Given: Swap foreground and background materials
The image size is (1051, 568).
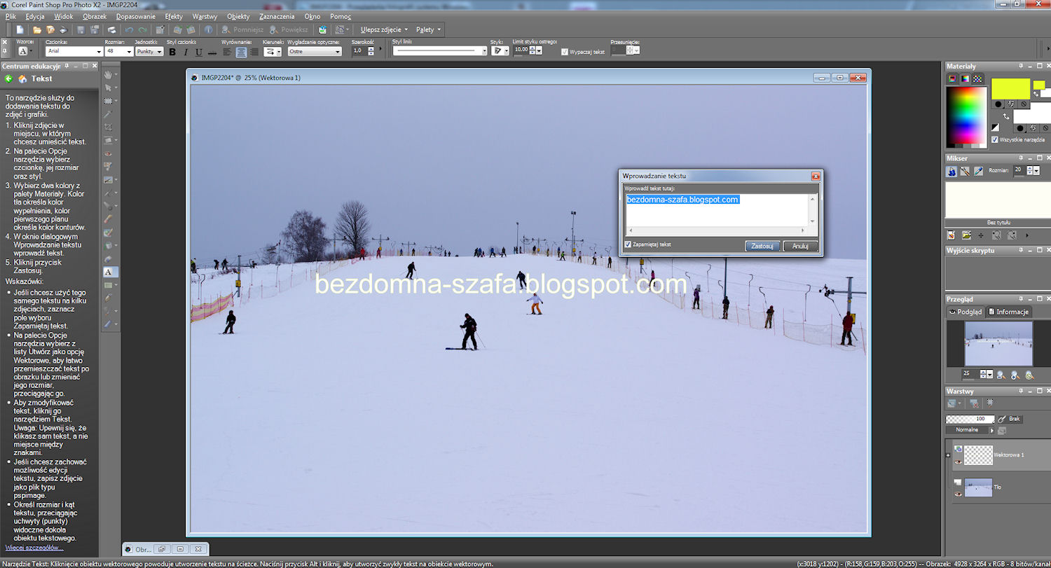Looking at the screenshot, I should point(1006,116).
